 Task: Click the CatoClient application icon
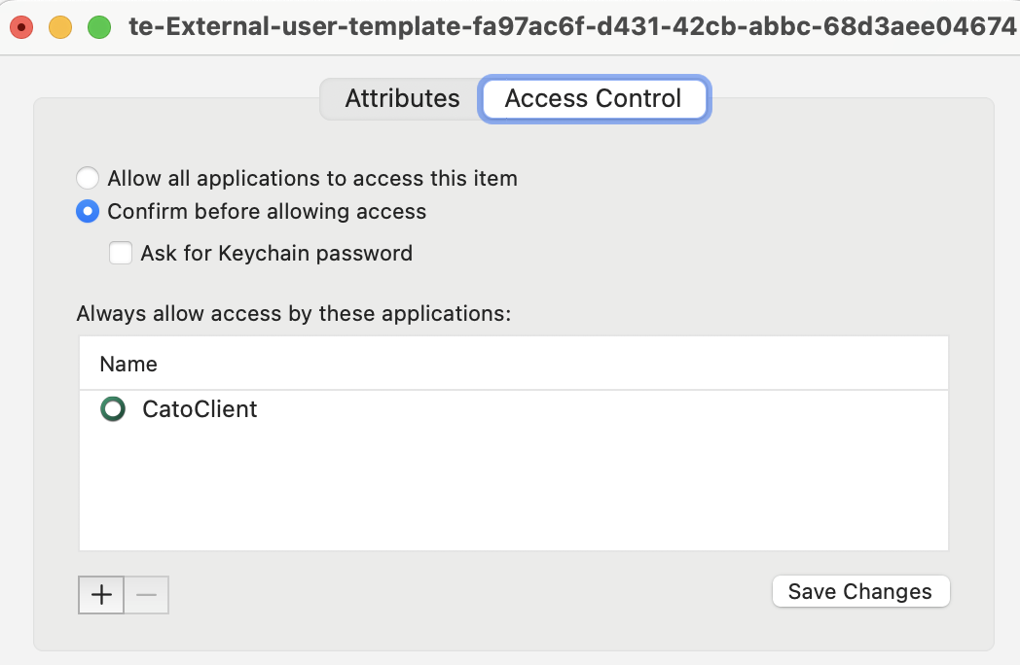(113, 409)
